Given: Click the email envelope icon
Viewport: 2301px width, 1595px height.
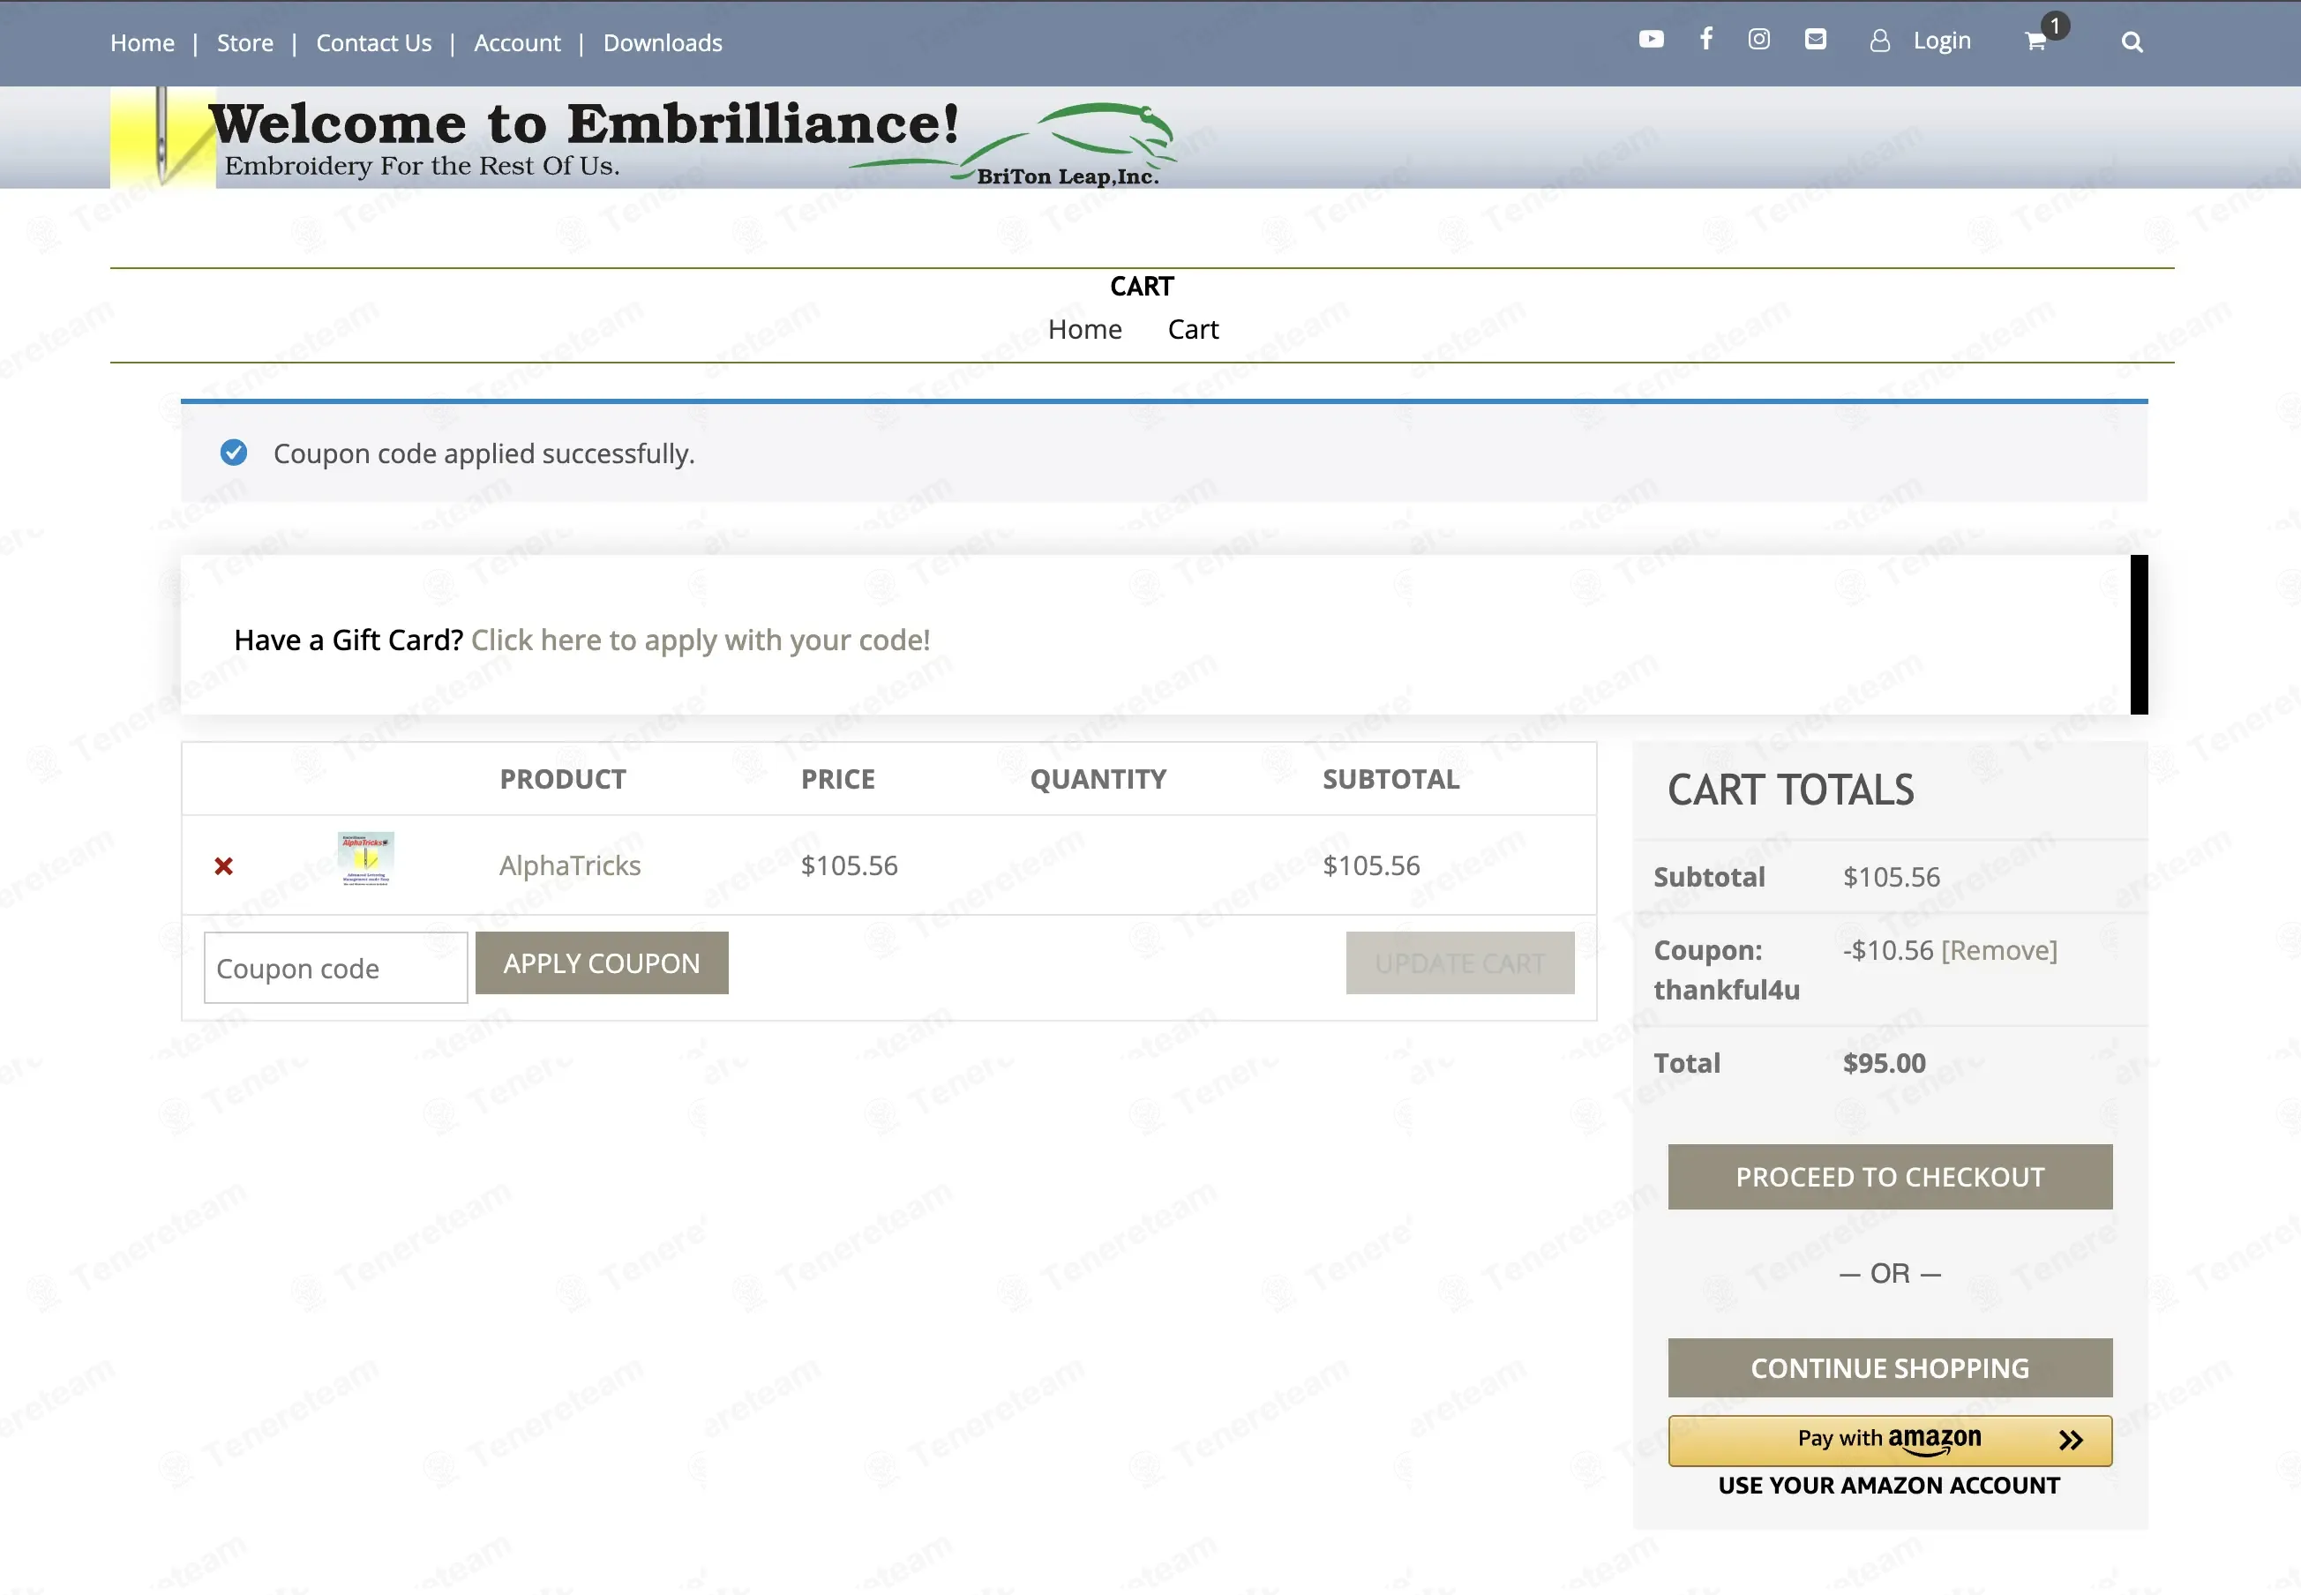Looking at the screenshot, I should coord(1815,39).
